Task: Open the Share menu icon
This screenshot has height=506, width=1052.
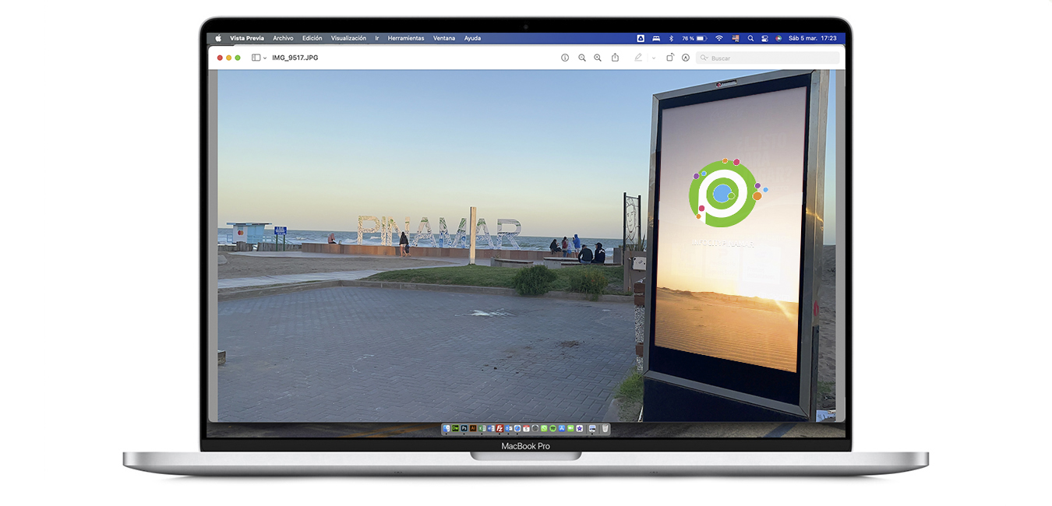Action: pos(615,58)
